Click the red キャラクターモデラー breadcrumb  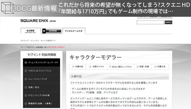pos(57,47)
